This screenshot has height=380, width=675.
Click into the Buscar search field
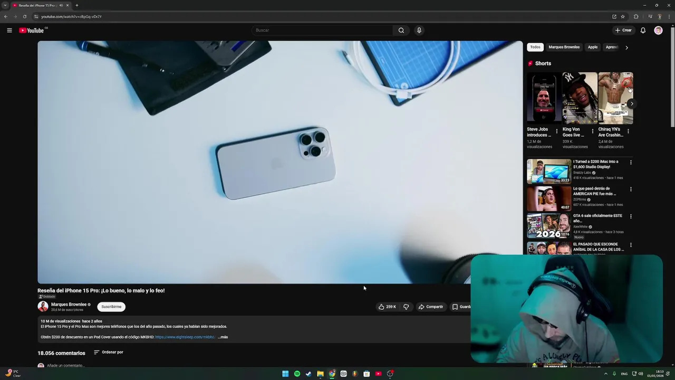click(323, 30)
